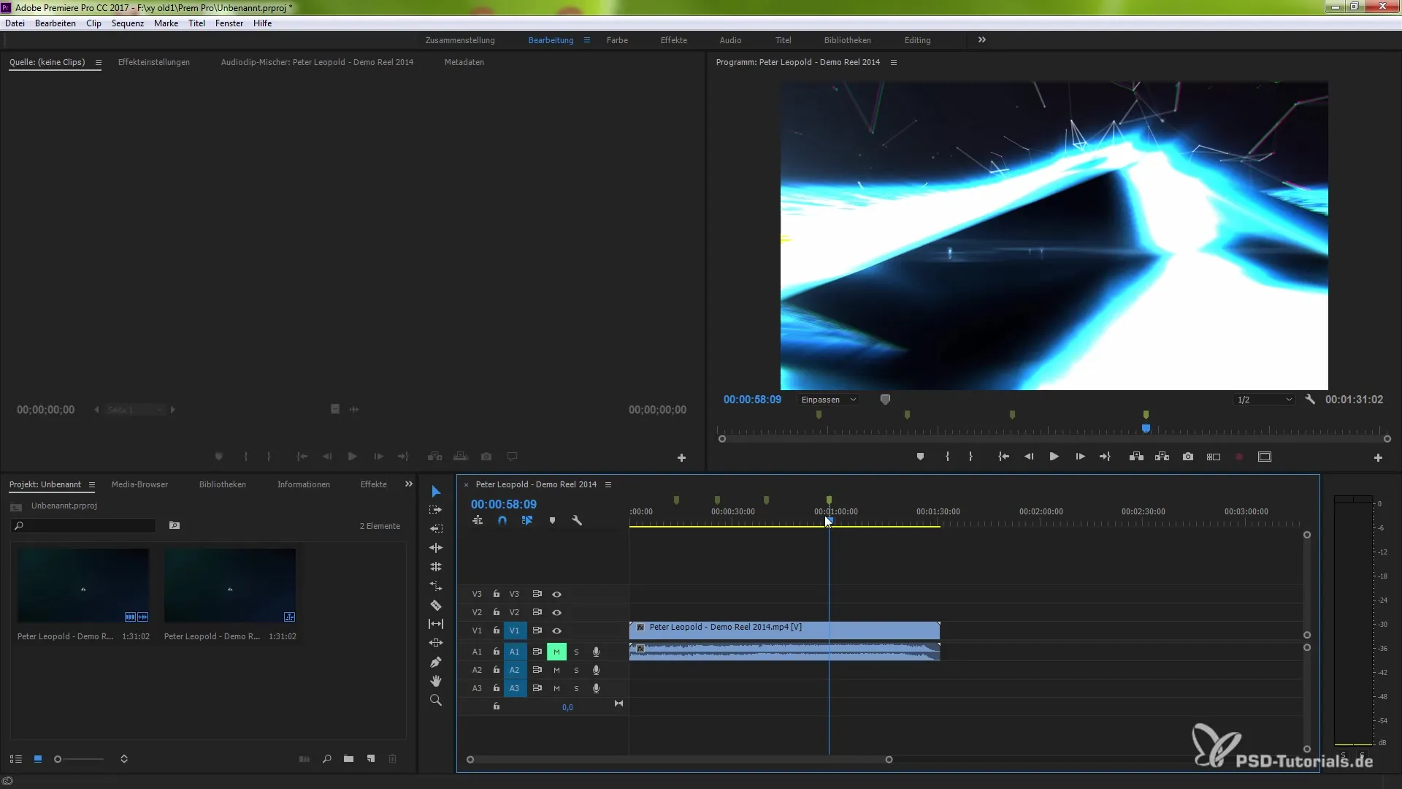Go to Out point in program monitor
This screenshot has width=1402, height=789.
1105,457
